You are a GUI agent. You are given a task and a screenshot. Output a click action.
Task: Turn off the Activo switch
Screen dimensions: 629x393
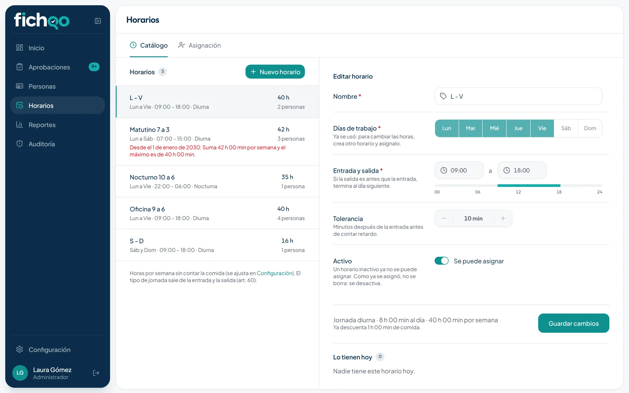point(441,261)
